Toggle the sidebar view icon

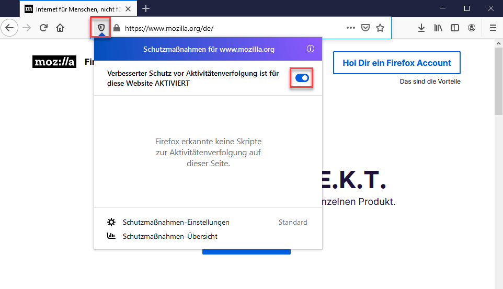pos(455,28)
